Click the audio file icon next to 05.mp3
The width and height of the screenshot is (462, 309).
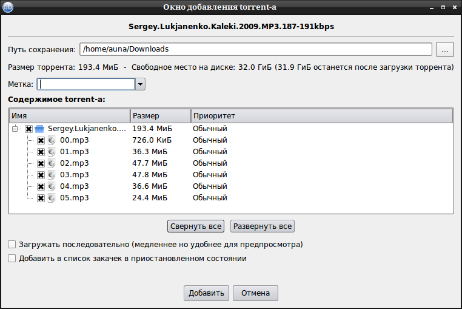[52, 198]
